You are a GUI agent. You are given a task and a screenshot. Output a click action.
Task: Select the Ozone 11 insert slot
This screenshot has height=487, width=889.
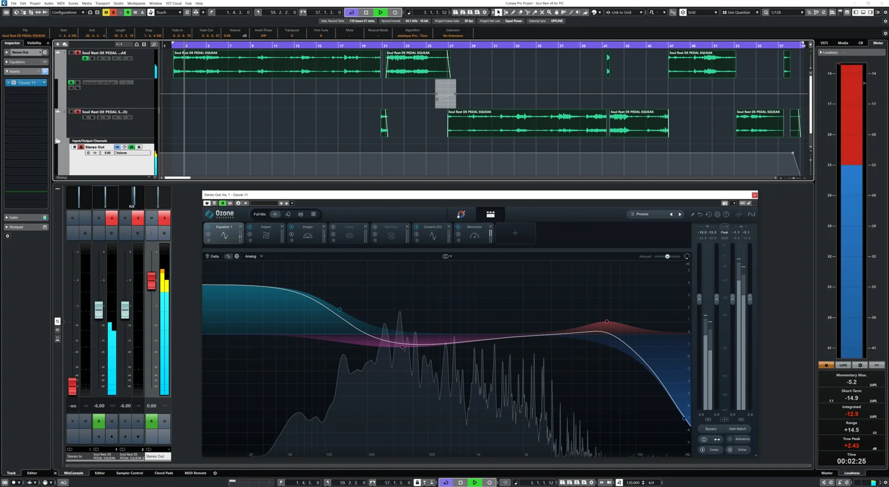coord(27,82)
